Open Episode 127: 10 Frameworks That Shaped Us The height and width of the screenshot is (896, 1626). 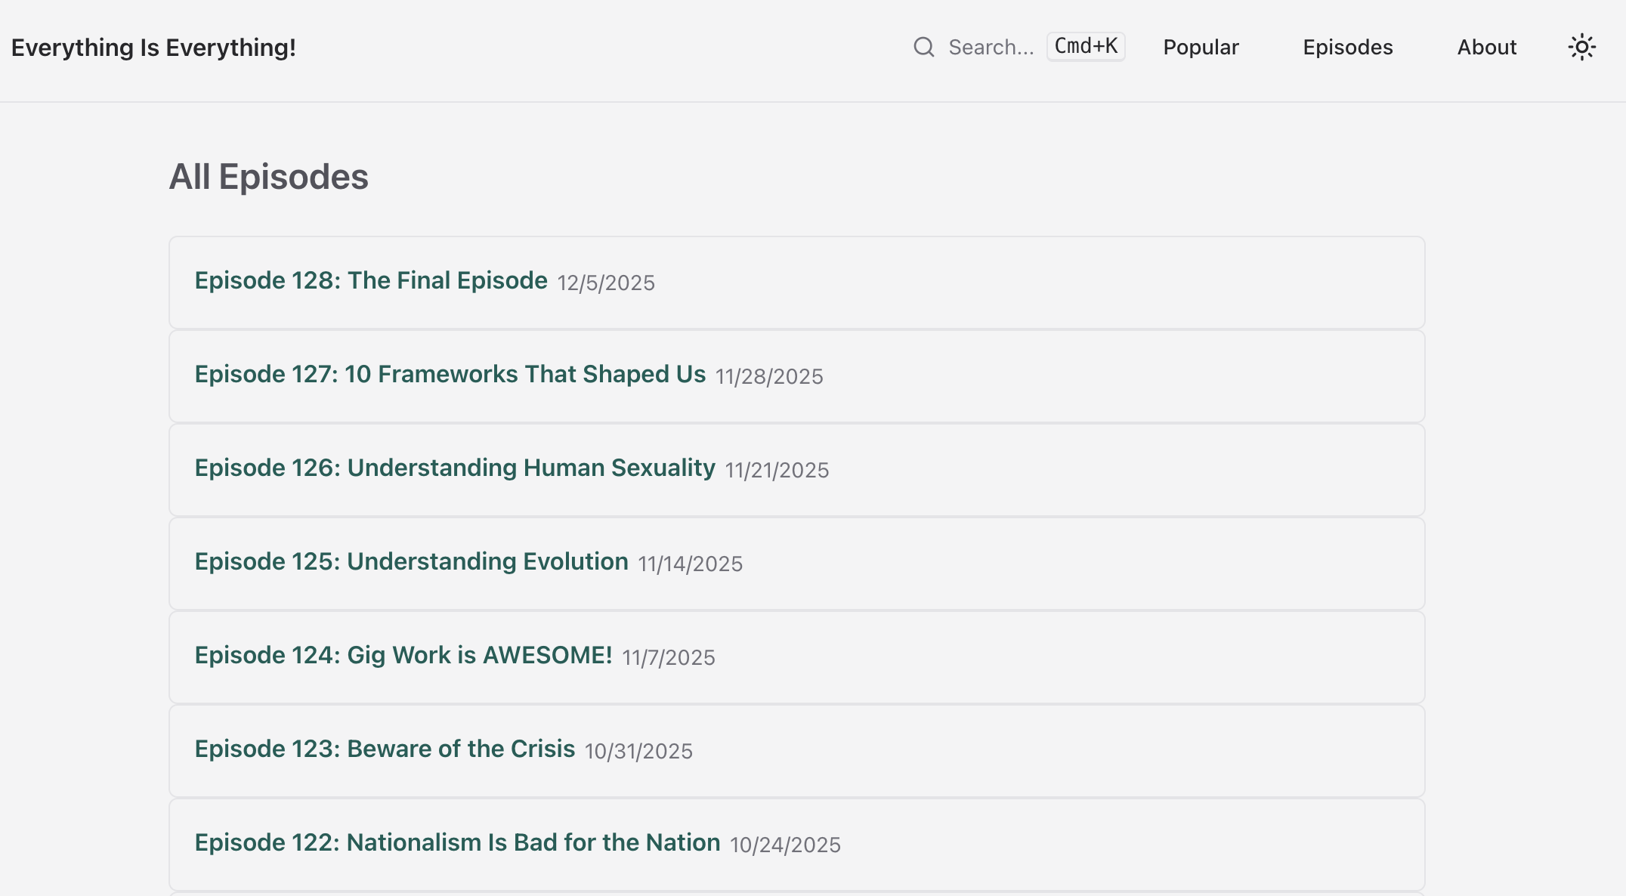(450, 374)
